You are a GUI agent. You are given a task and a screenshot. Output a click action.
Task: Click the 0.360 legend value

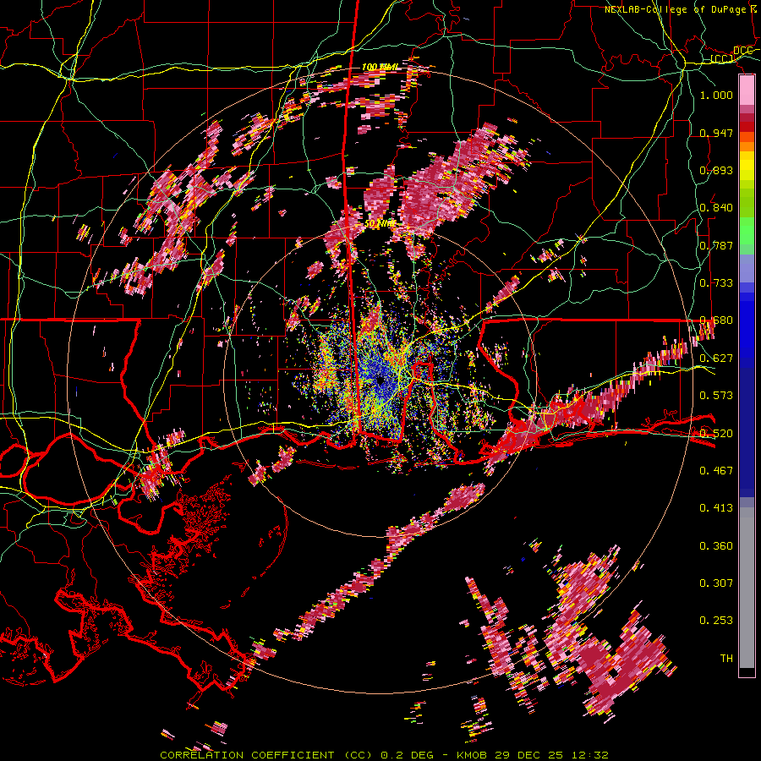(716, 545)
